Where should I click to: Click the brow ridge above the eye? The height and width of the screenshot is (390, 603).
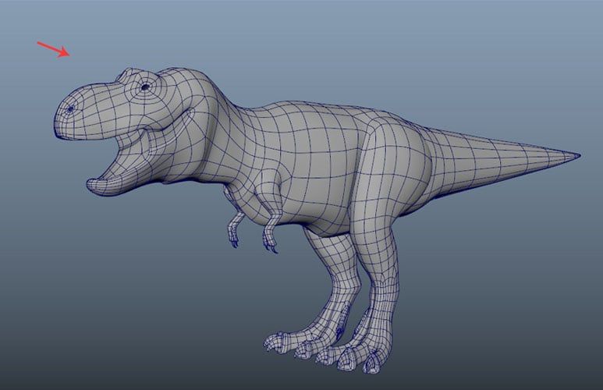pos(140,74)
